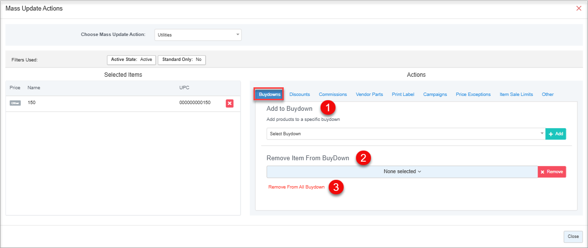The height and width of the screenshot is (248, 588).
Task: View the Item Sale Limits tab
Action: click(516, 94)
